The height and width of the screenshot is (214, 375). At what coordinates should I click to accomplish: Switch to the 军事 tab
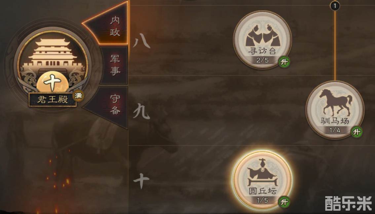(115, 65)
